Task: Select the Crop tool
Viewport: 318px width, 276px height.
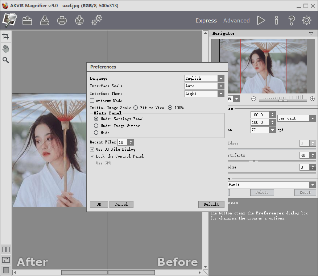Action: point(6,36)
